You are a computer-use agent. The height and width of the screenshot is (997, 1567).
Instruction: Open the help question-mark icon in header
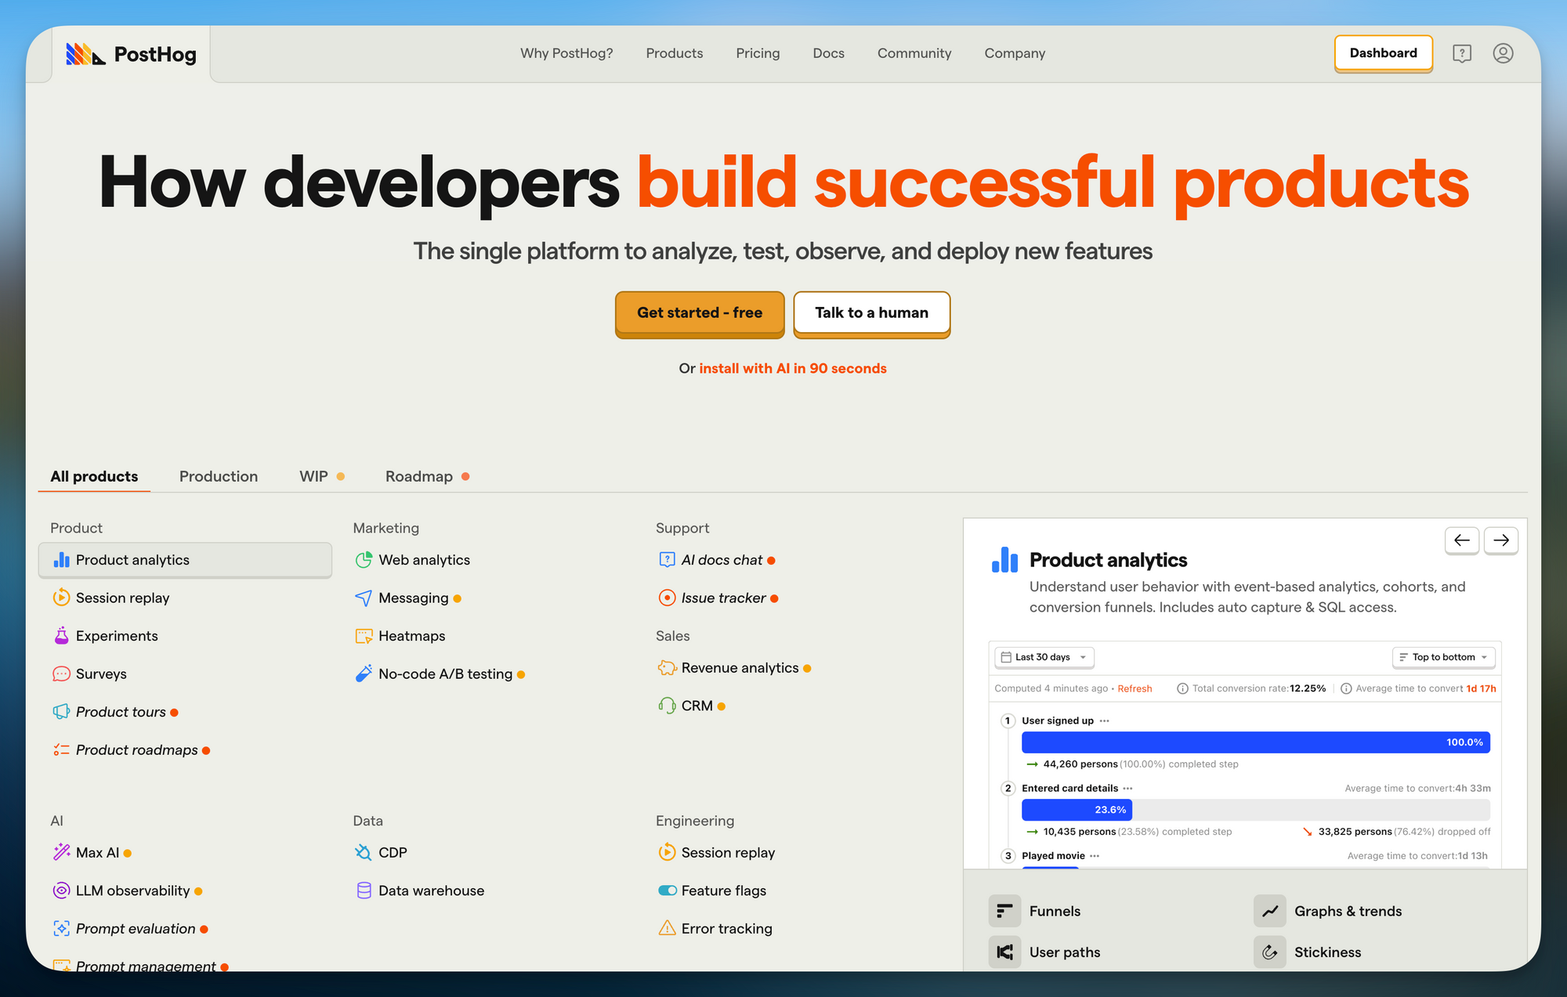coord(1461,53)
